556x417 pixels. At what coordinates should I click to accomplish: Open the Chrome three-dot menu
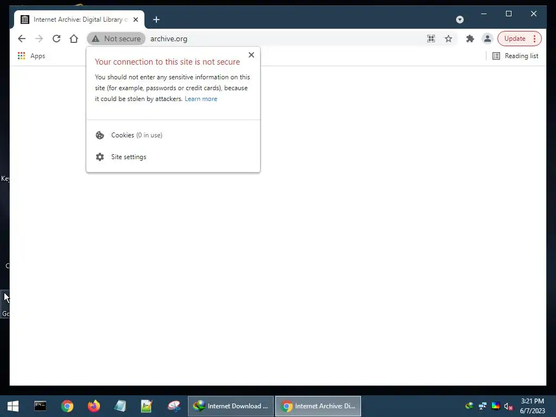click(x=535, y=39)
